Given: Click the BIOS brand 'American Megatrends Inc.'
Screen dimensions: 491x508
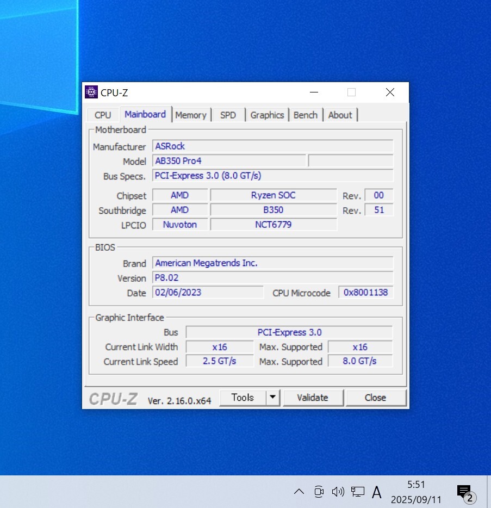Looking at the screenshot, I should (x=273, y=263).
